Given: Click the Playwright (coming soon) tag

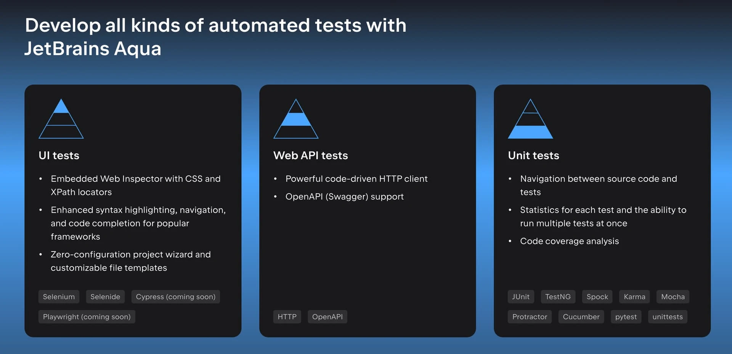Looking at the screenshot, I should [87, 317].
